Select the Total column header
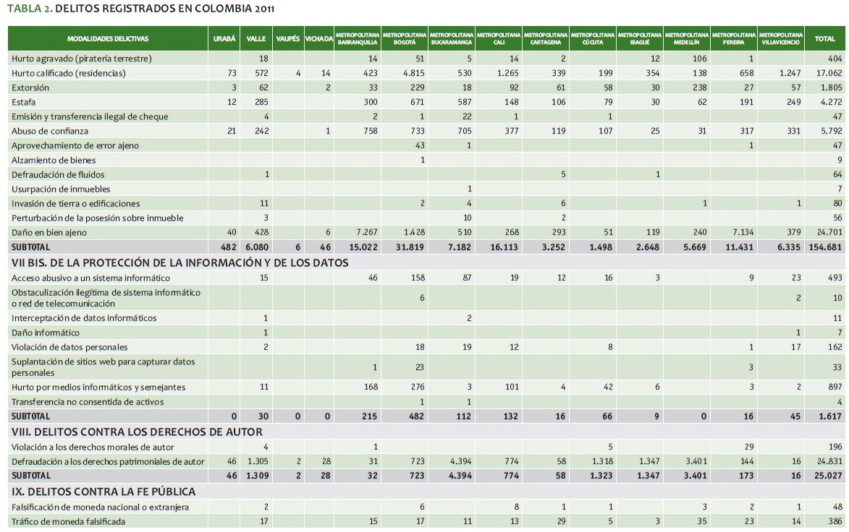849x532 pixels. [x=824, y=38]
